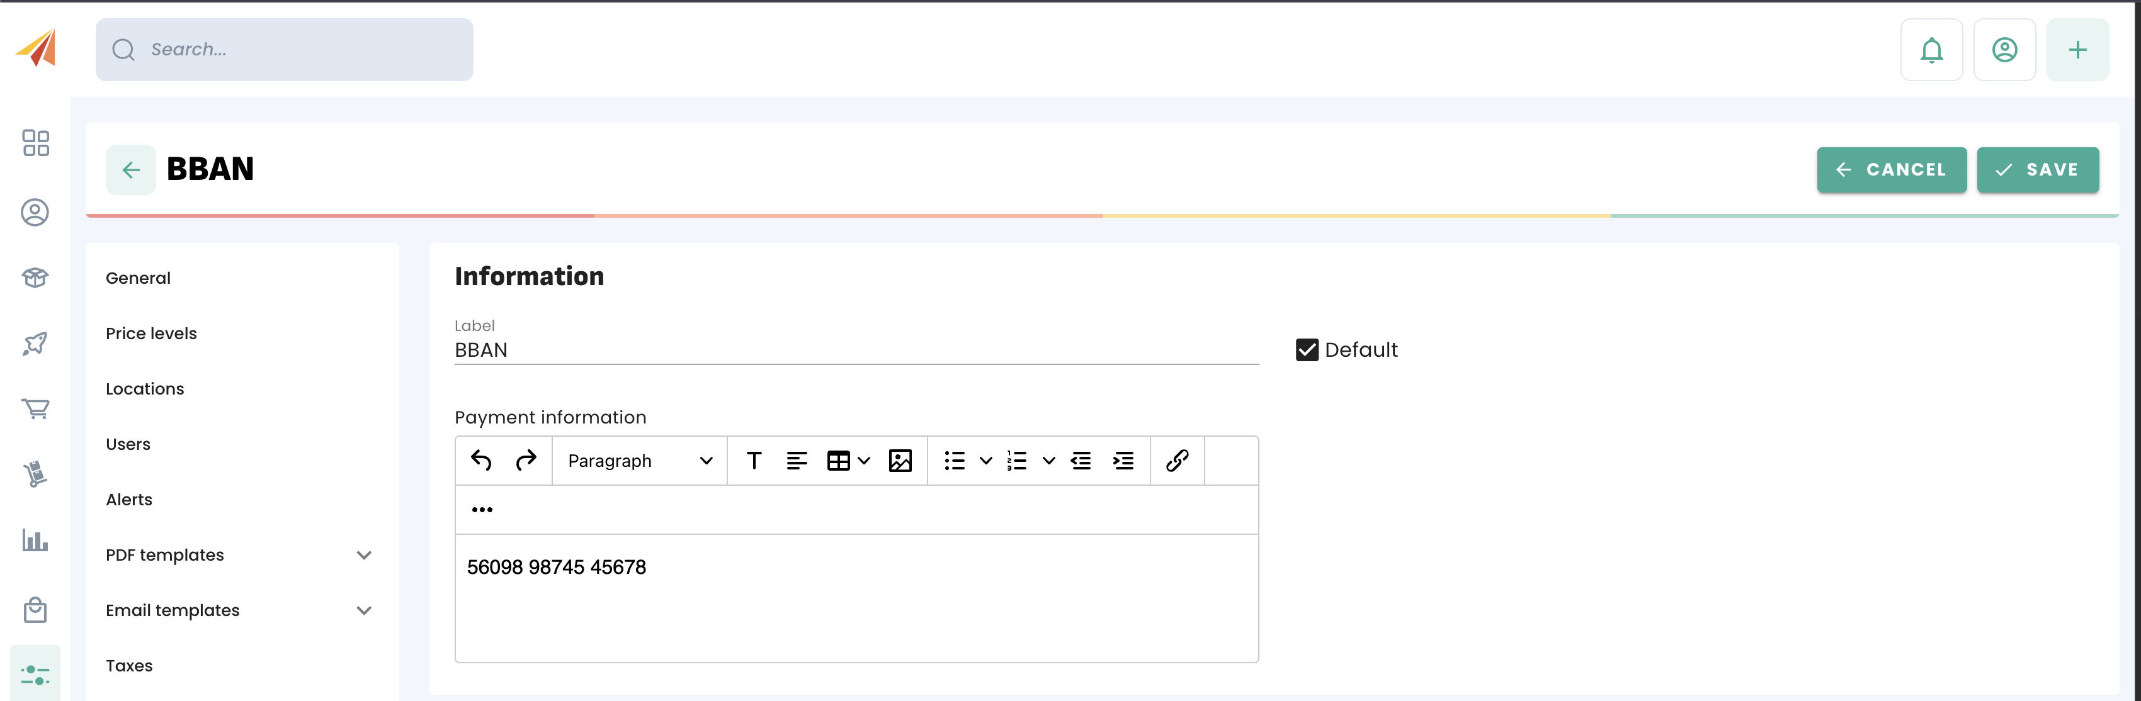Click the text formatting T icon
This screenshot has width=2141, height=701.
[x=754, y=460]
